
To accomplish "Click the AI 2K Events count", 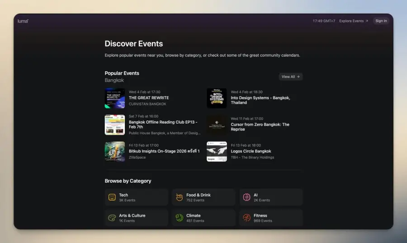I will tap(262, 200).
